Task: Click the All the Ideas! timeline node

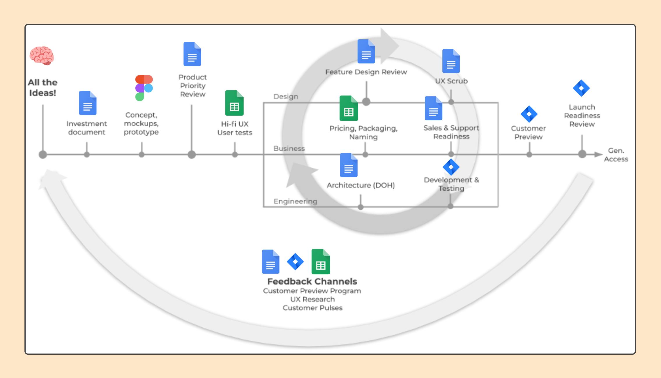Action: pos(43,155)
